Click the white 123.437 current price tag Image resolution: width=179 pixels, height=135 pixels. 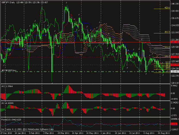tap(175, 71)
